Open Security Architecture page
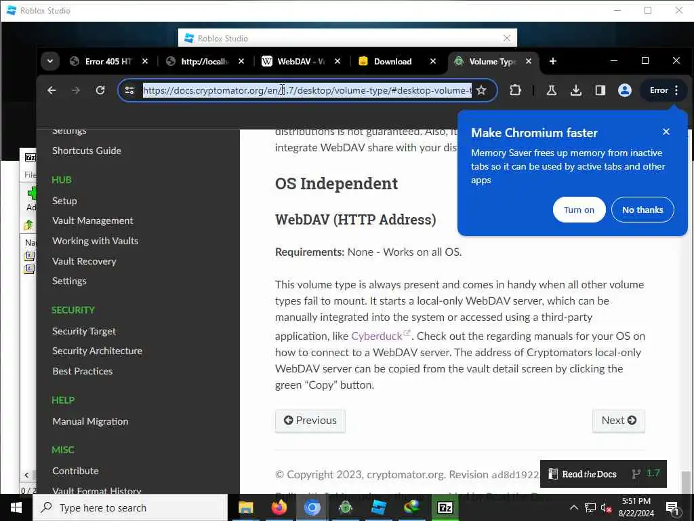Image resolution: width=694 pixels, height=521 pixels. [98, 351]
